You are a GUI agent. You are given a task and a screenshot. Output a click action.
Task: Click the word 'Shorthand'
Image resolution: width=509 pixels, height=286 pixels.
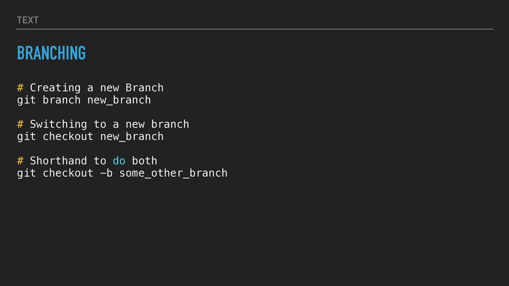point(58,161)
